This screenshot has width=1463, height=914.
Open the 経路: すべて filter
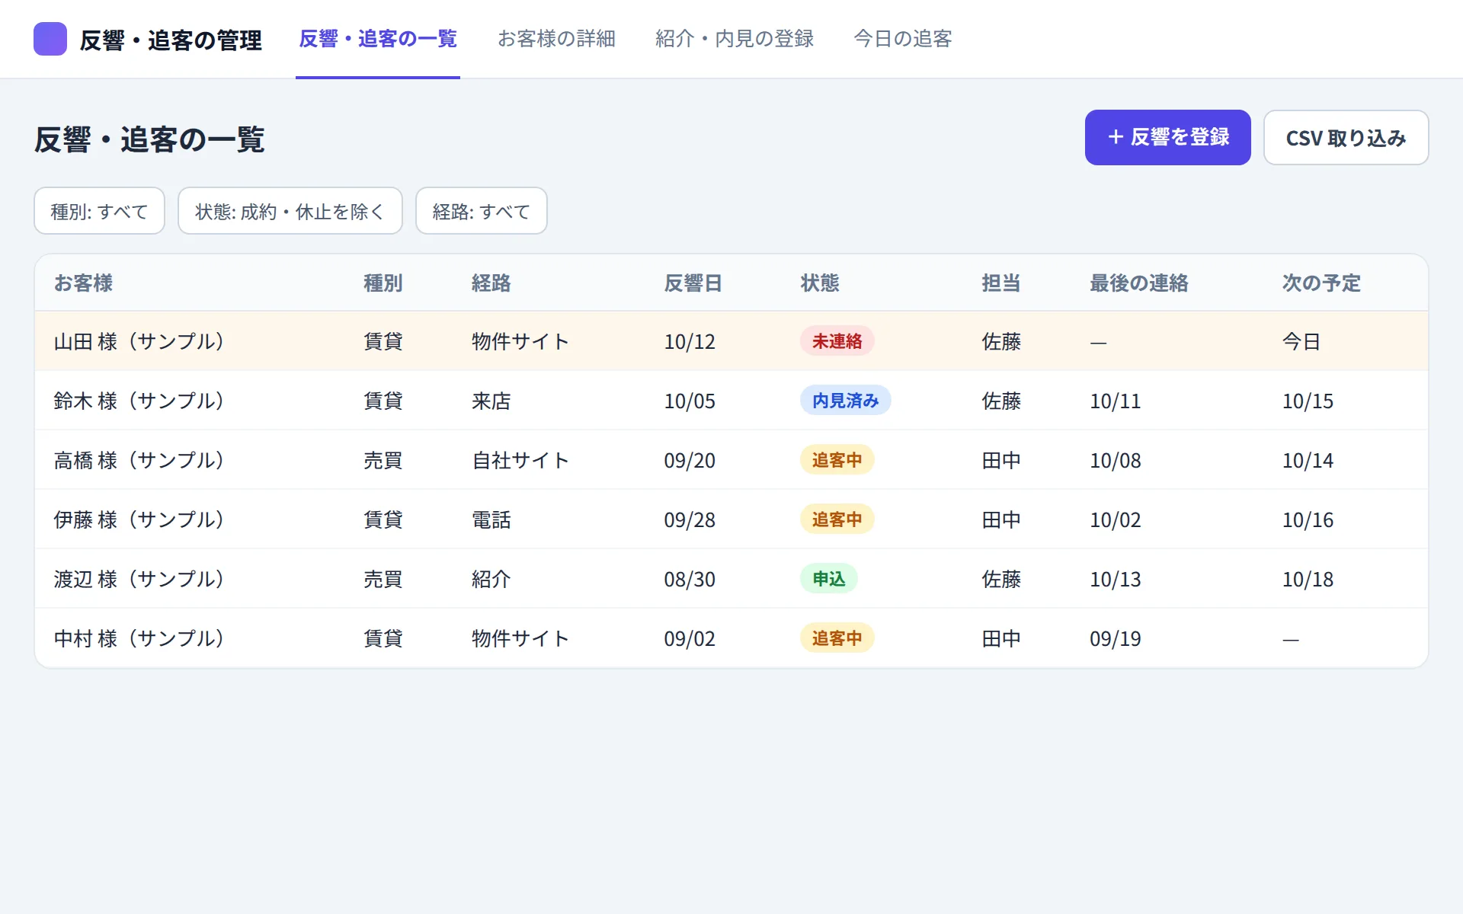[x=481, y=211]
